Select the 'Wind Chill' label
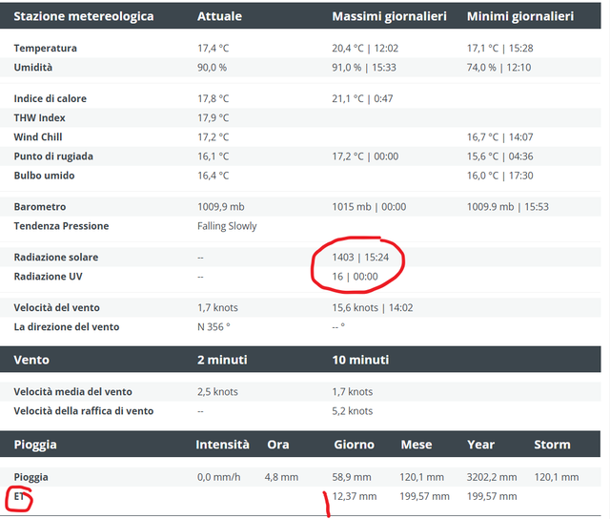Image resolution: width=610 pixels, height=519 pixels. [x=38, y=137]
